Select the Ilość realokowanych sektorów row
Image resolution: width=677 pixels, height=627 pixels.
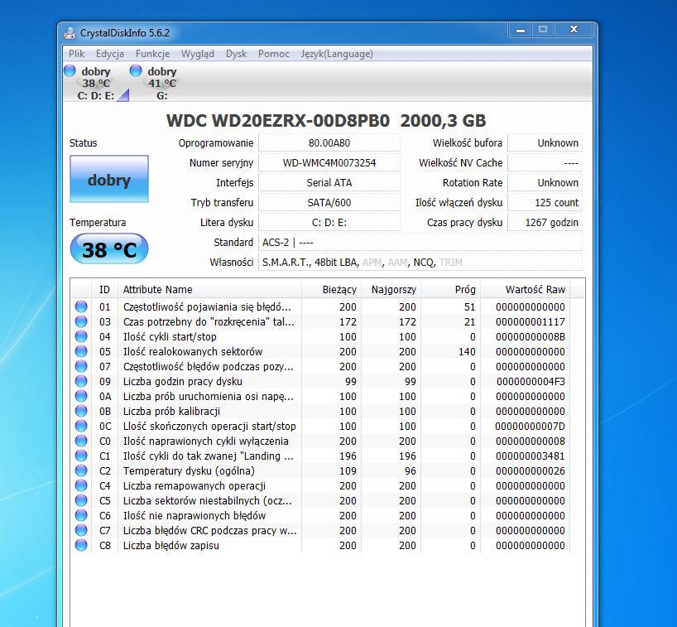(x=320, y=351)
